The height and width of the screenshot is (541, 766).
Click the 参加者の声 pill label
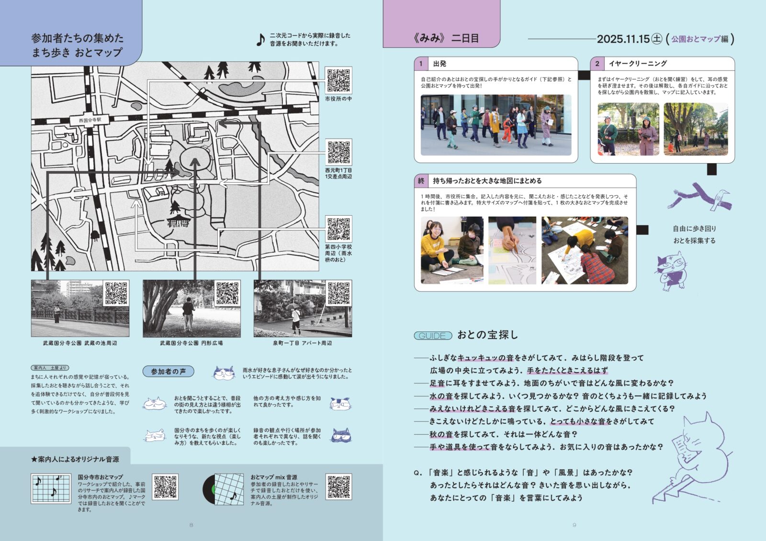tap(168, 371)
